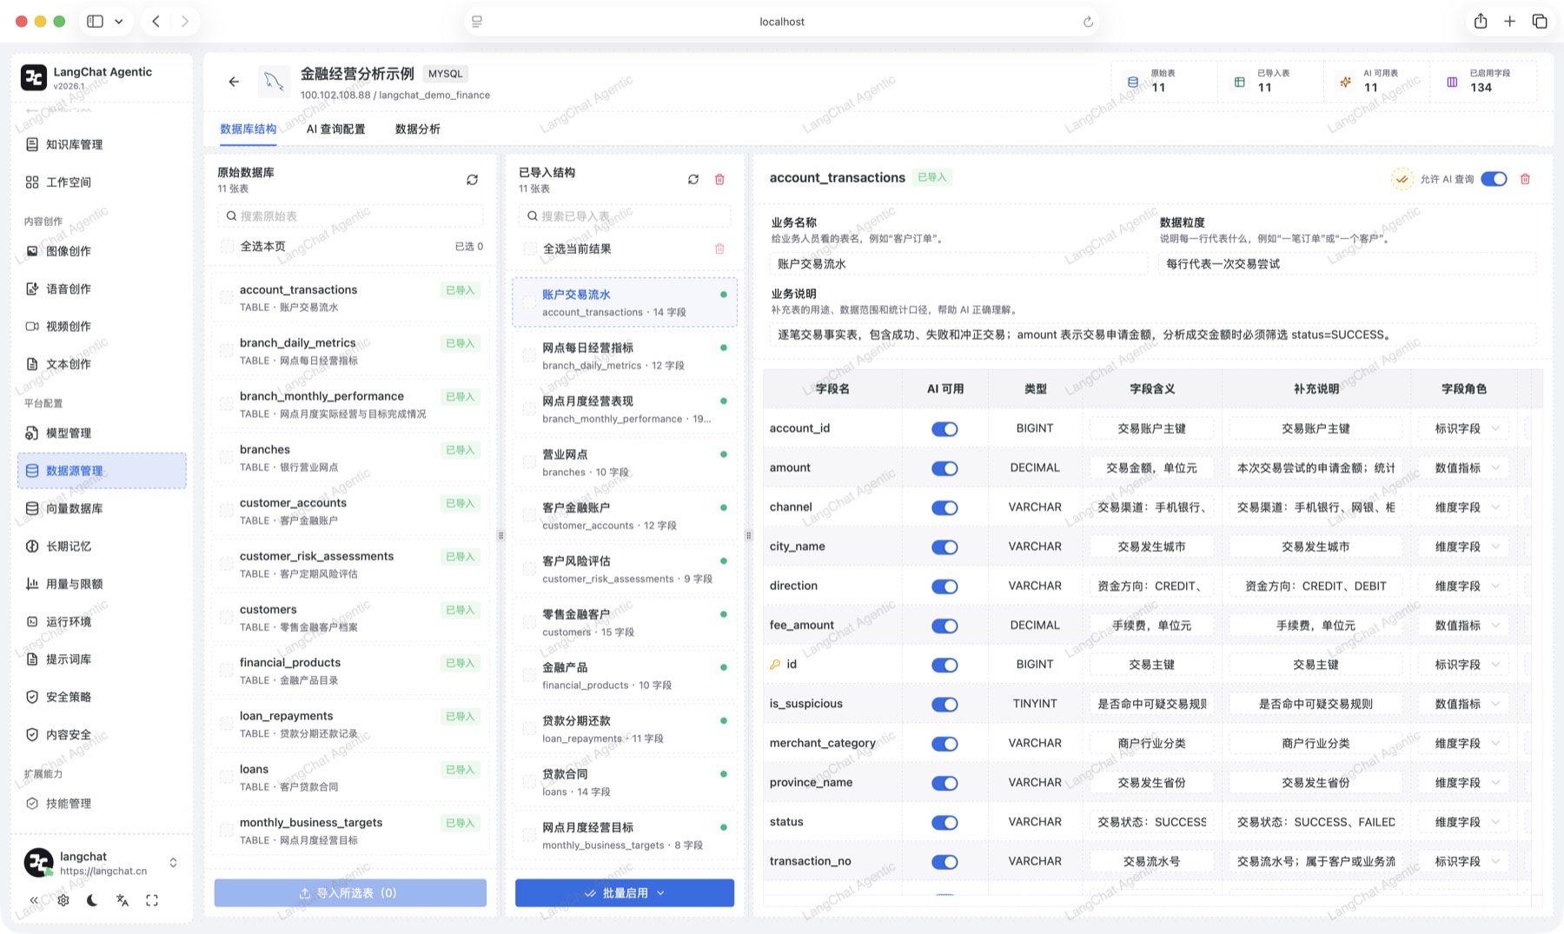
Task: Disable AI 可用 for account_id field
Action: coord(944,429)
